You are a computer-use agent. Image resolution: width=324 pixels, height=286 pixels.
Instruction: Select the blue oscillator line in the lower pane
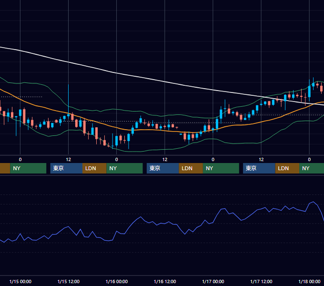[x=165, y=223]
